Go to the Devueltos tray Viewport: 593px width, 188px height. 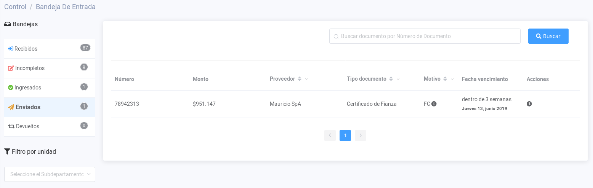27,126
